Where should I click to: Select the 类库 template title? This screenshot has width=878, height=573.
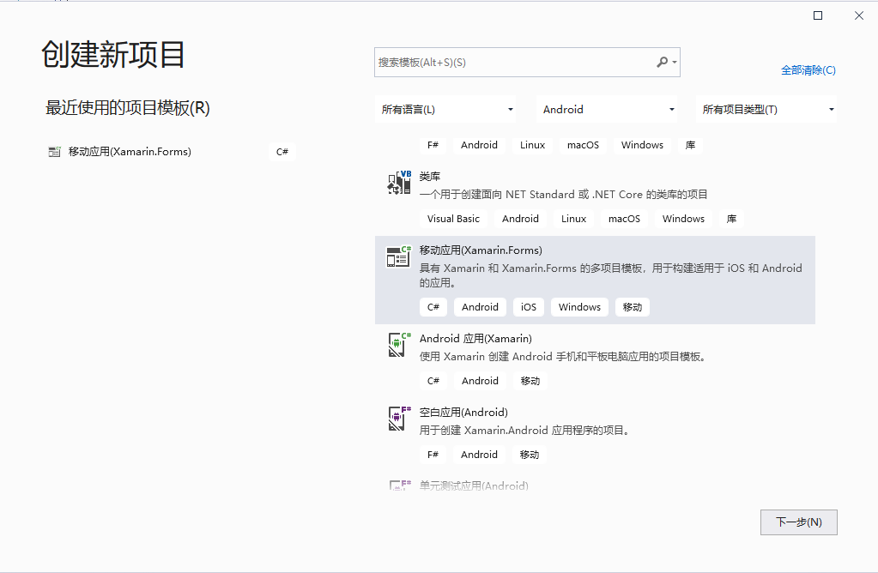[x=430, y=177]
